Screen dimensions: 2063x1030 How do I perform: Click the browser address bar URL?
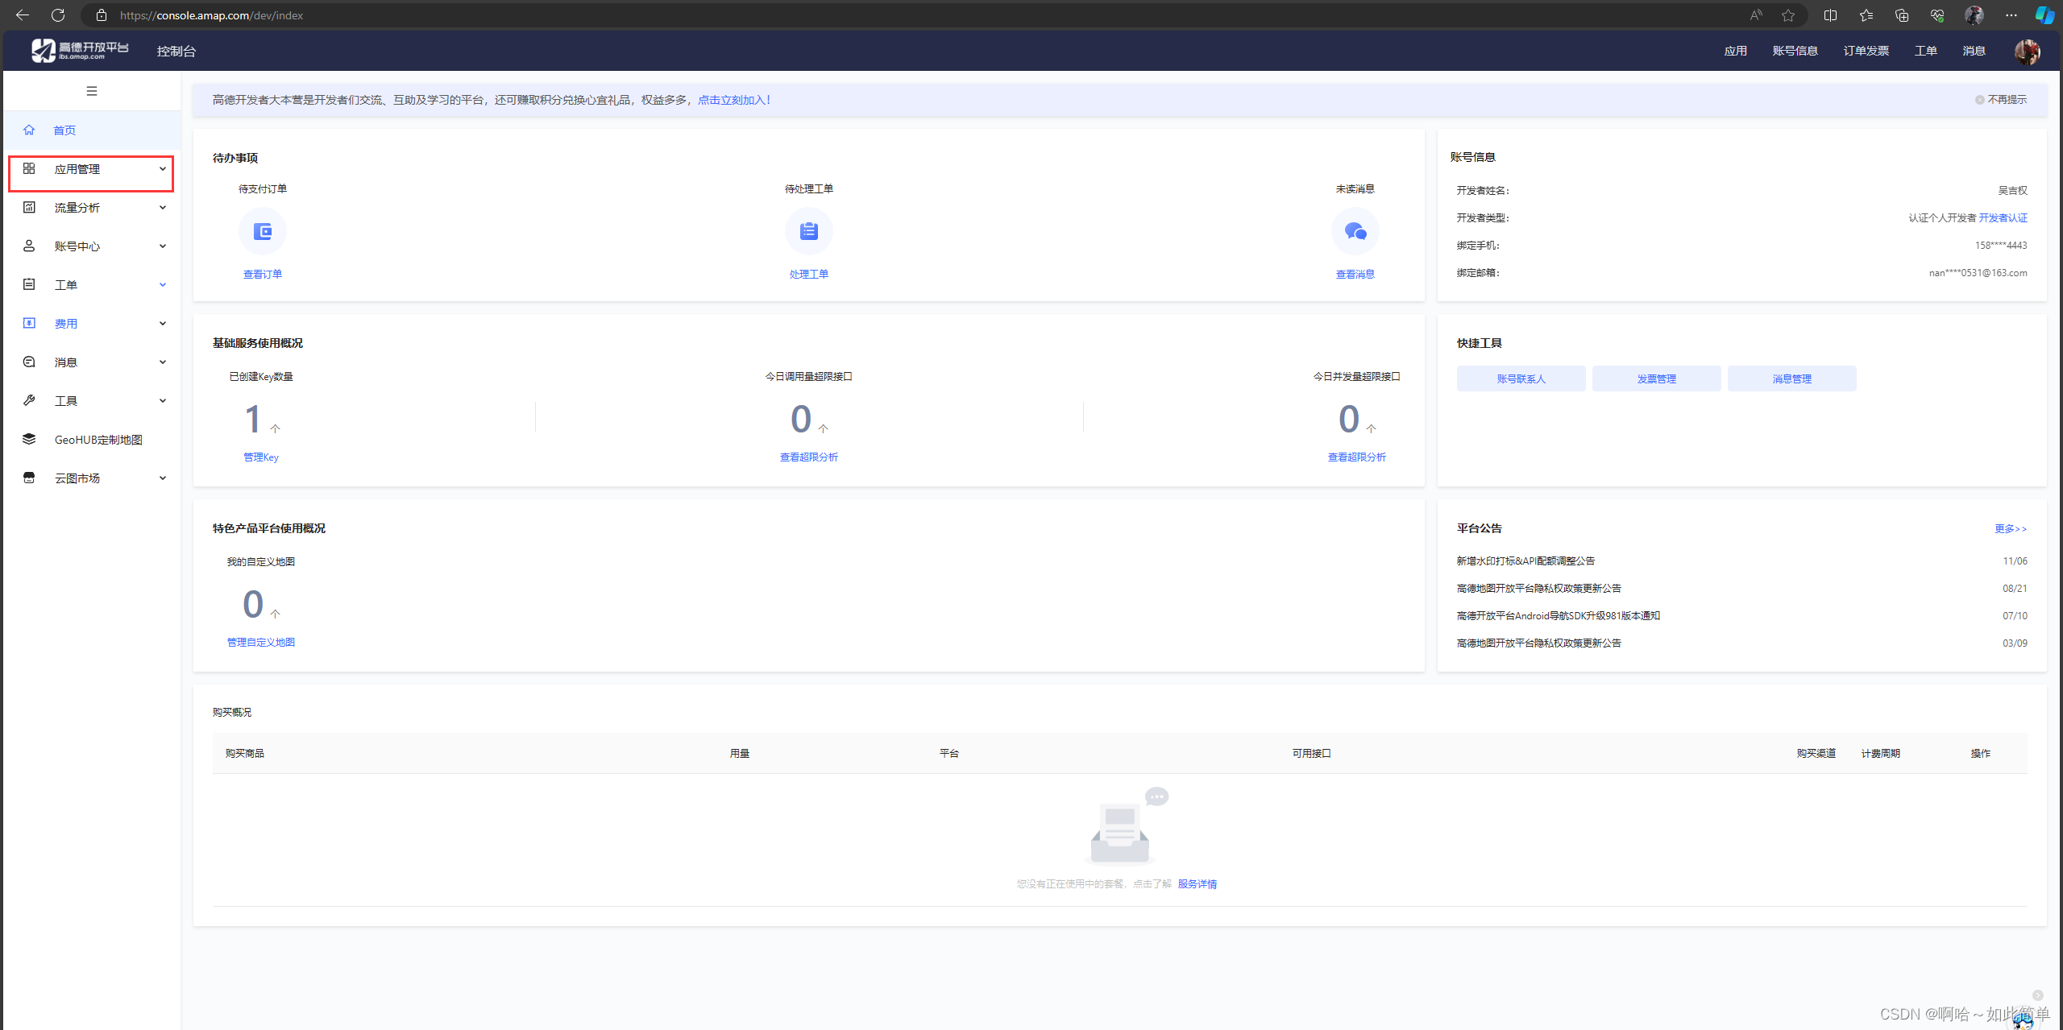click(x=211, y=15)
